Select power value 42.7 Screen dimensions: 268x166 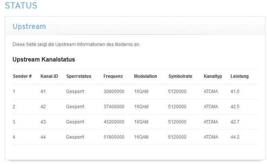(x=235, y=122)
